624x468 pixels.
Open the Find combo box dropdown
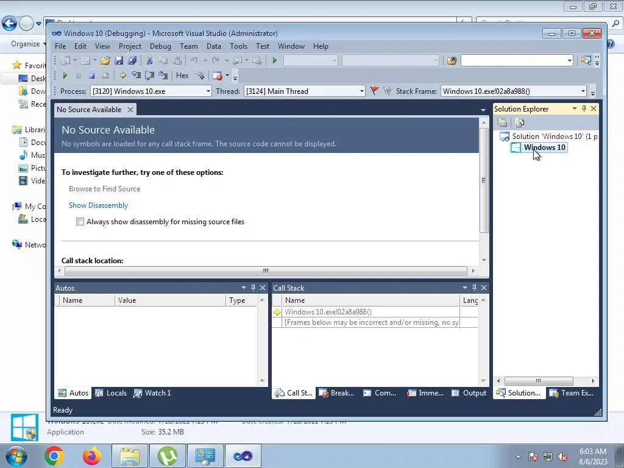570,60
